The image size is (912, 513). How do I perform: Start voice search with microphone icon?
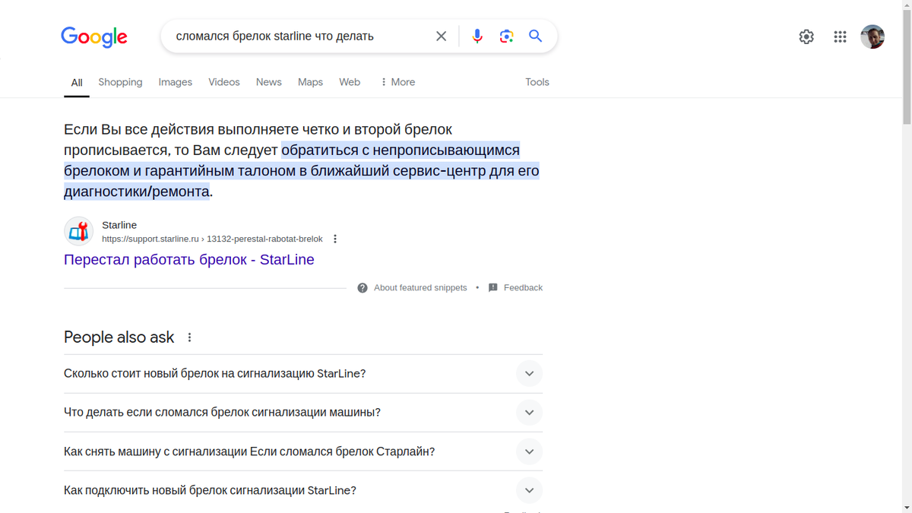tap(477, 36)
